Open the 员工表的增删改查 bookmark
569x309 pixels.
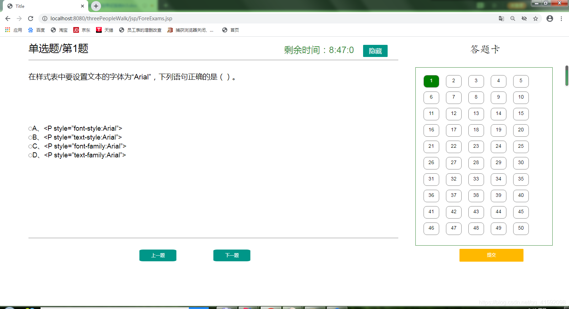140,30
